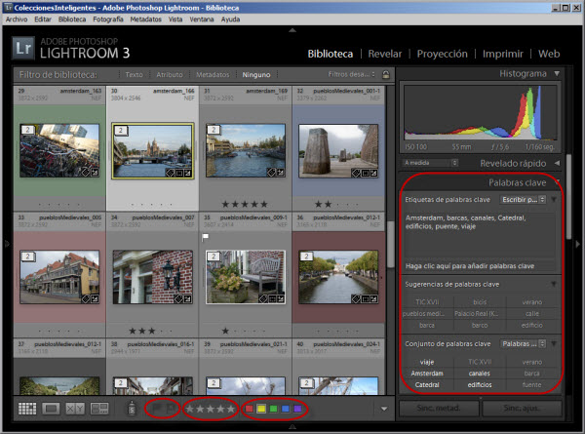Image resolution: width=585 pixels, height=434 pixels.
Task: Switch to Loupe view in toolbar
Action: [x=51, y=409]
